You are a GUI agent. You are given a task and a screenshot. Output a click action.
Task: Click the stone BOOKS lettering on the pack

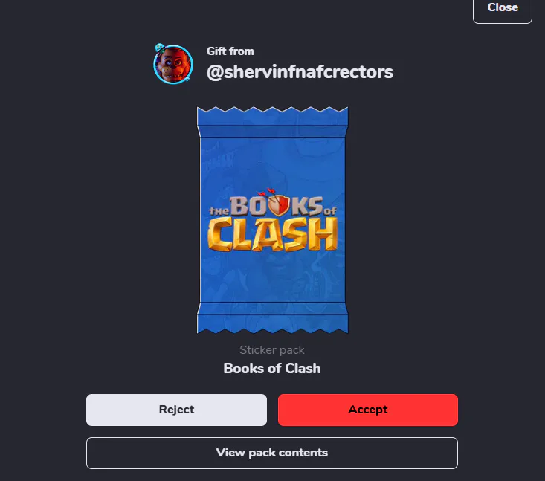tap(277, 206)
